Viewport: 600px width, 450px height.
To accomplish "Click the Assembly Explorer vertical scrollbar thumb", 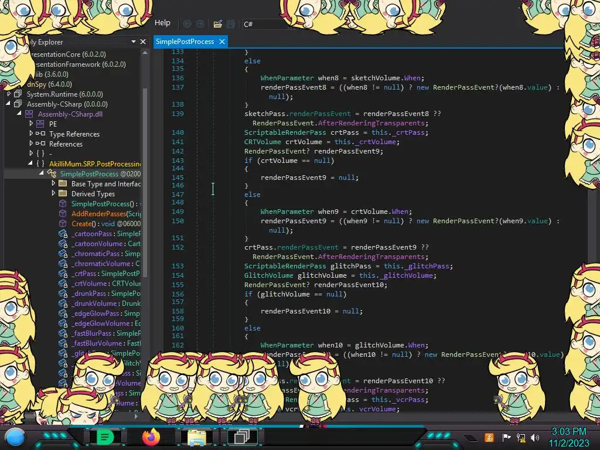I will point(145,182).
